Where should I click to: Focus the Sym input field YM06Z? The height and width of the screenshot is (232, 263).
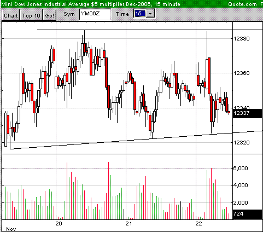[95, 14]
